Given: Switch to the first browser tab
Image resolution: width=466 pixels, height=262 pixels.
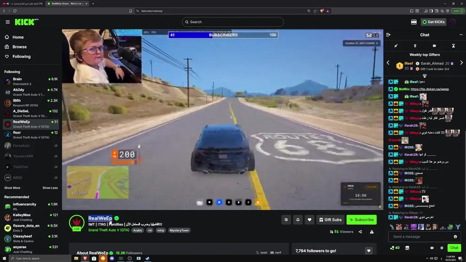Looking at the screenshot, I should [x=23, y=4].
